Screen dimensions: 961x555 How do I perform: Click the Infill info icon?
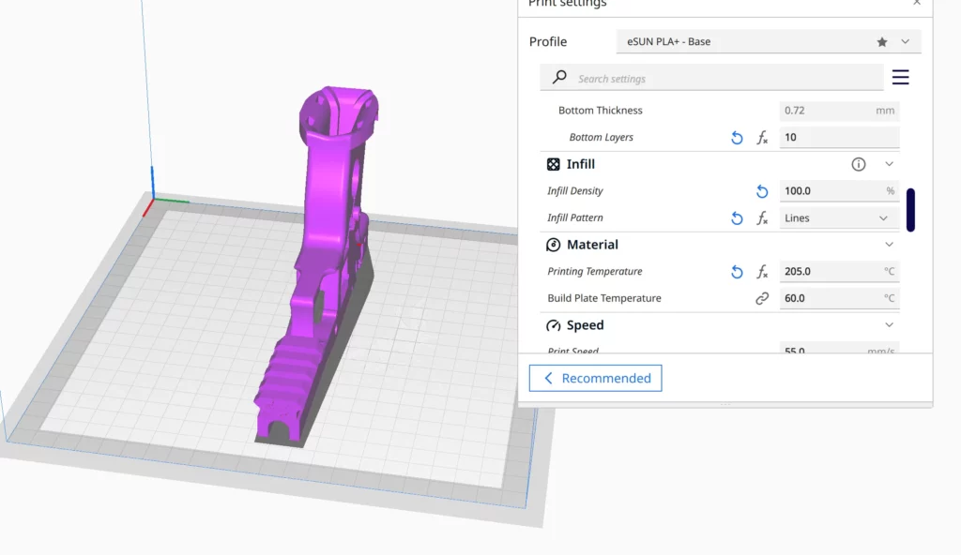tap(858, 163)
